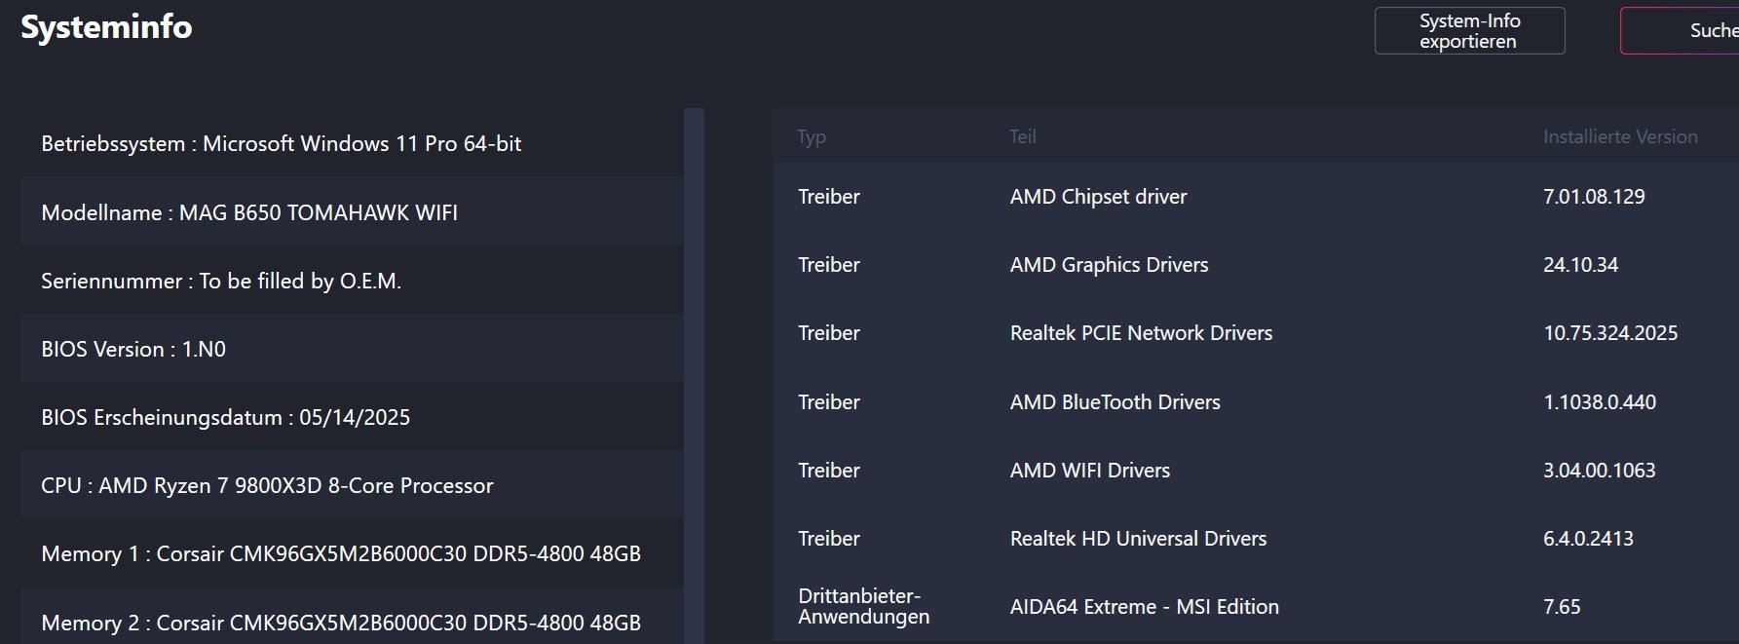Click the System-Info exportieren button

(x=1469, y=31)
